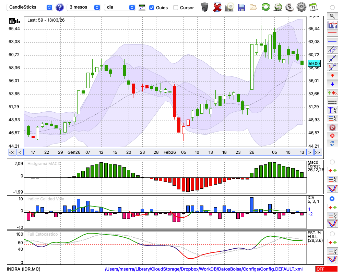The image size is (343, 274).
Task: Select the red horizontal line tool
Action: point(332,33)
